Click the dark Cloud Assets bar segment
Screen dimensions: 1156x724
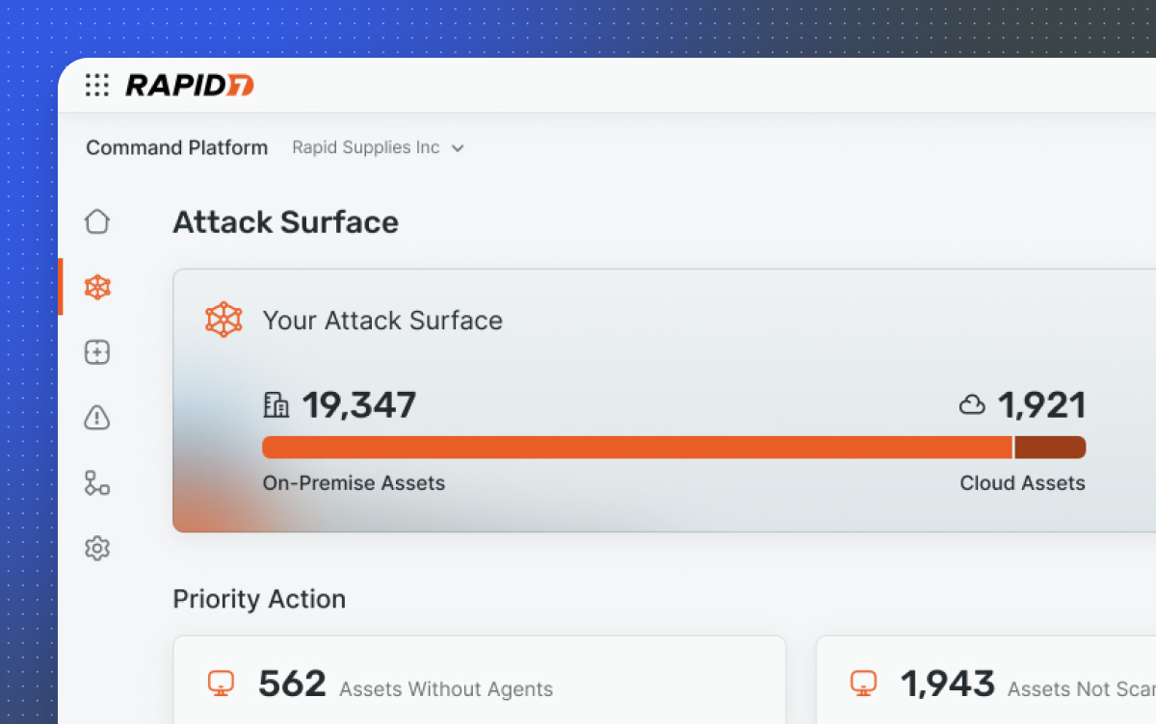tap(1050, 448)
